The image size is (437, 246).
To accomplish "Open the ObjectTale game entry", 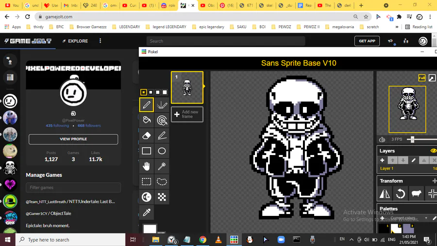I will pos(49,213).
